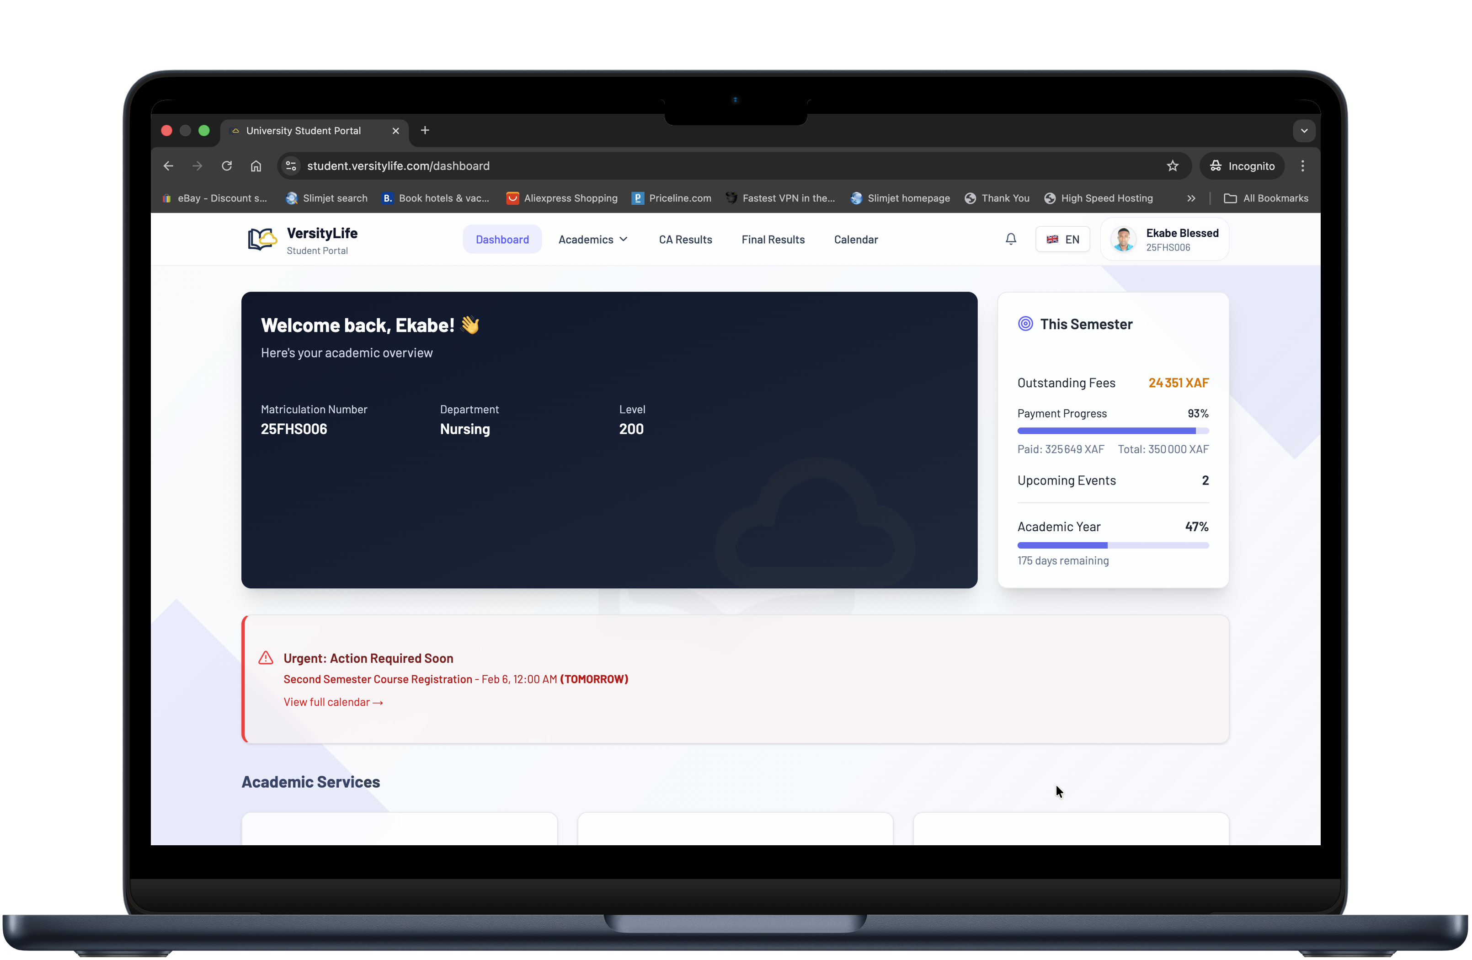The image size is (1472, 960).
Task: Navigate back using the browser back arrow
Action: 168,166
